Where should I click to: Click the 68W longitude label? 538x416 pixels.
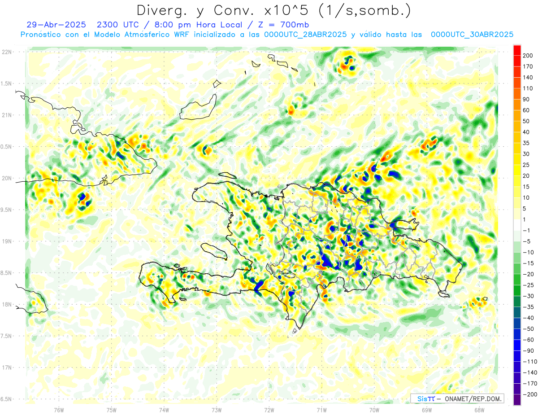click(479, 410)
